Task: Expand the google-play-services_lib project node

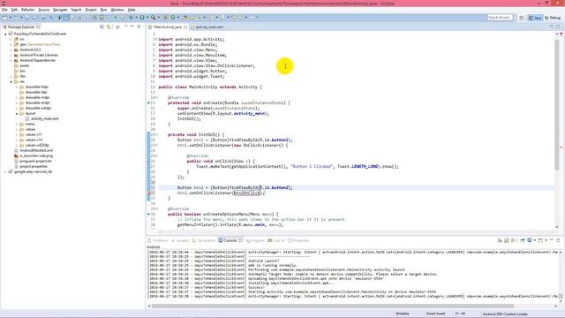Action: 5,171
